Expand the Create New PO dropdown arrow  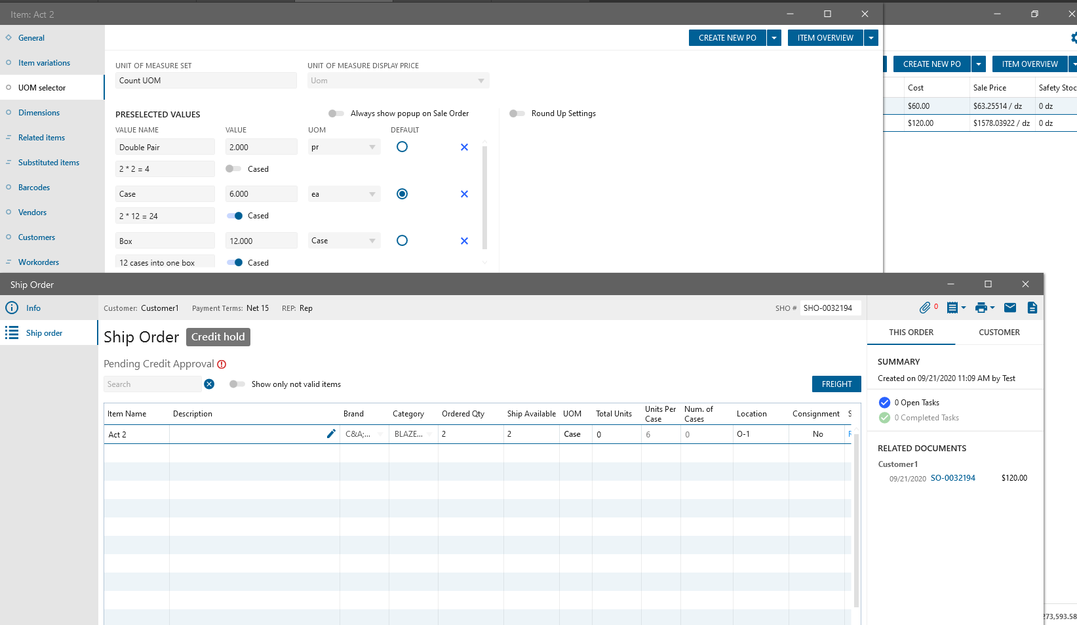[774, 38]
